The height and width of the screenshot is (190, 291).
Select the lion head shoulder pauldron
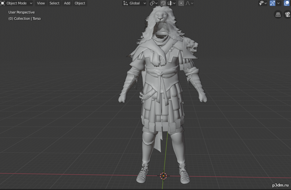click(192, 48)
